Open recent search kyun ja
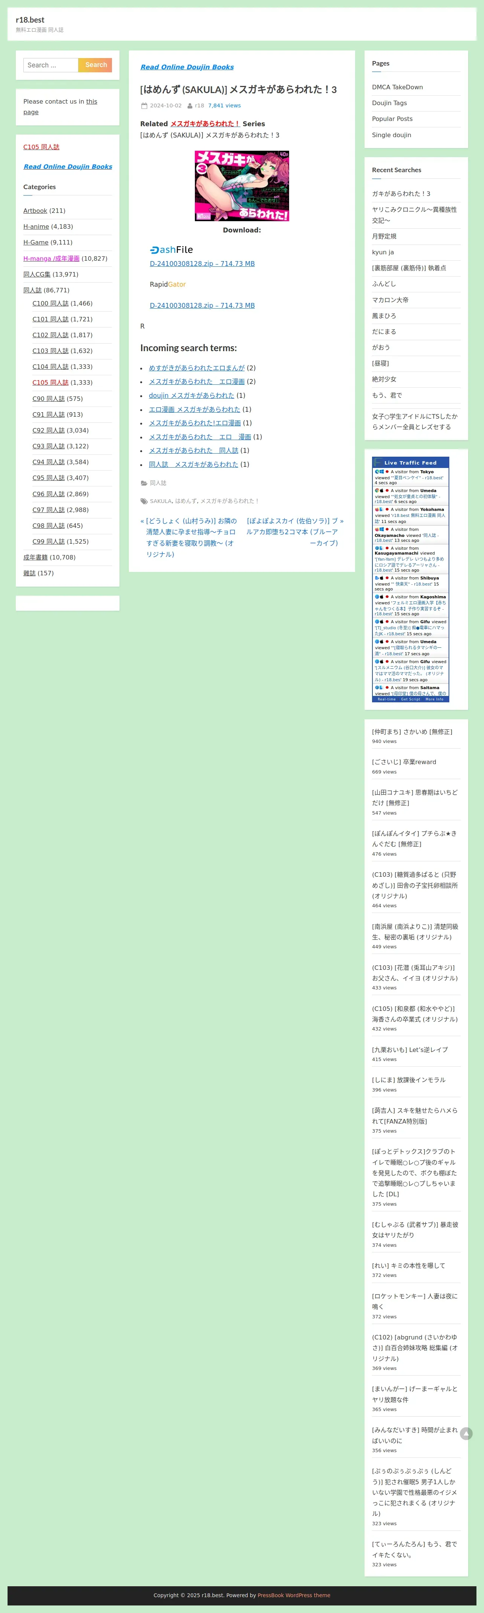 (x=383, y=252)
